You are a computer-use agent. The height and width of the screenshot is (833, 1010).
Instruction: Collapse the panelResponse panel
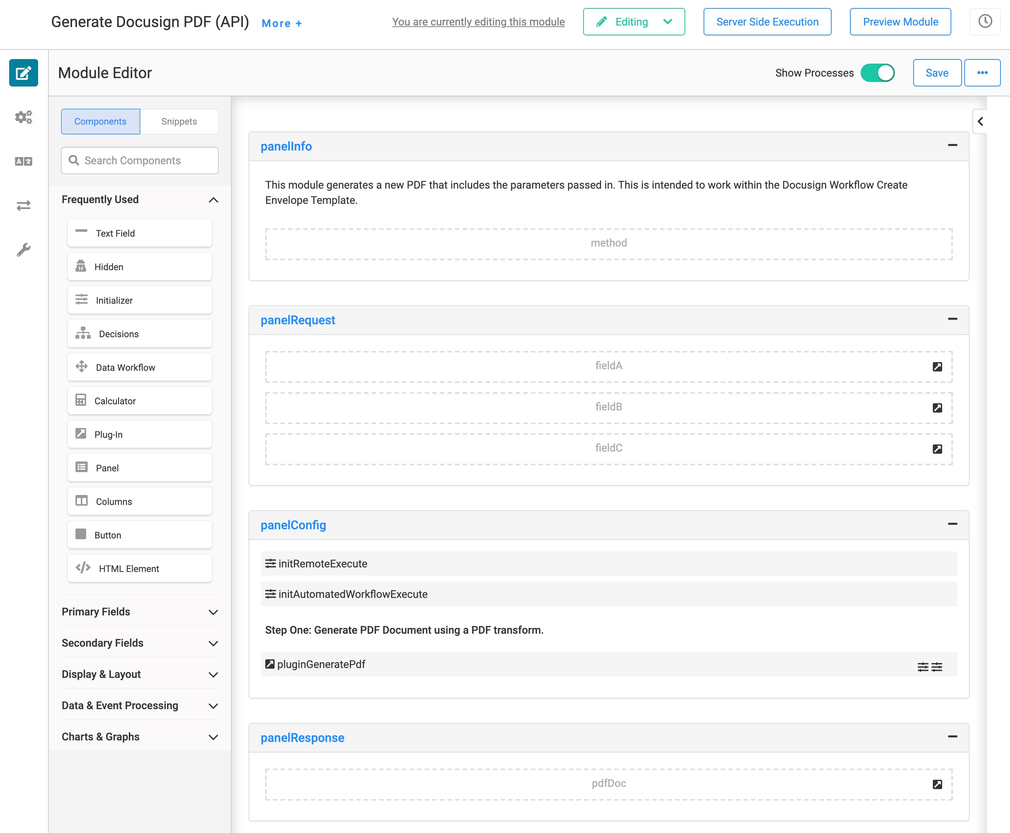pos(952,737)
